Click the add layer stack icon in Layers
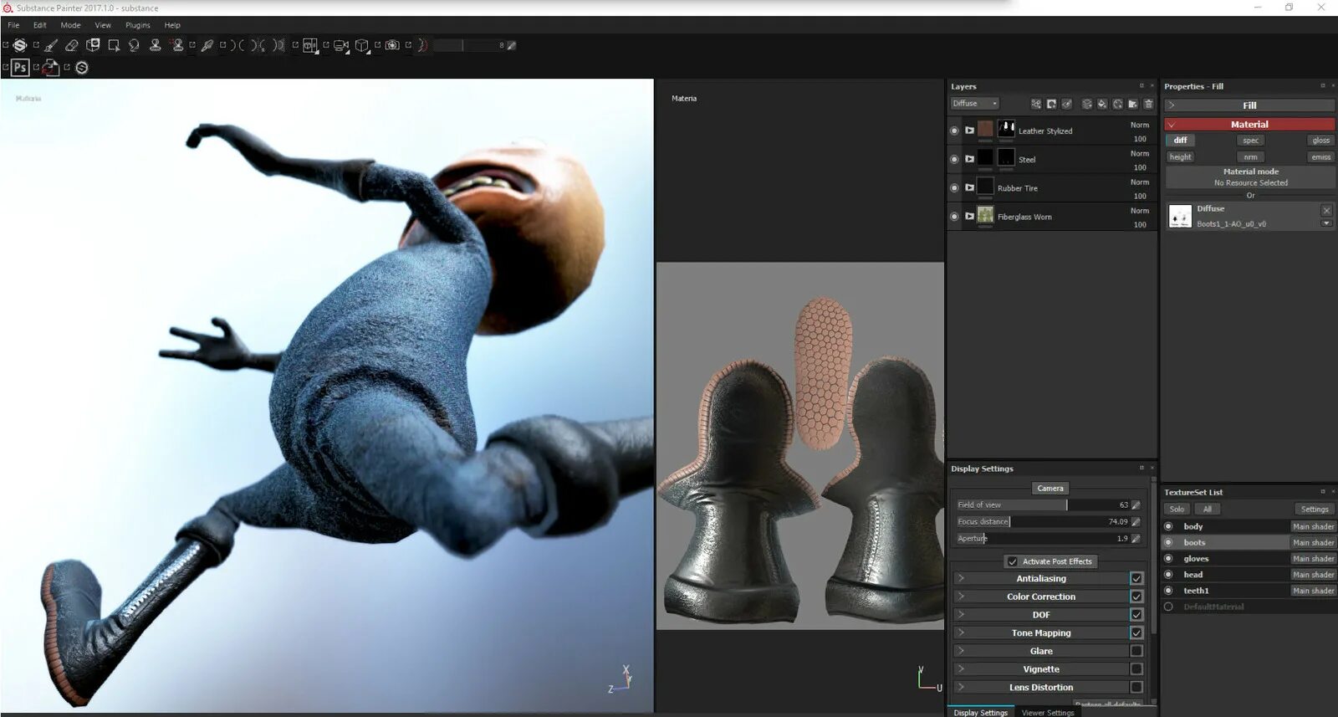The width and height of the screenshot is (1338, 717). [1086, 104]
